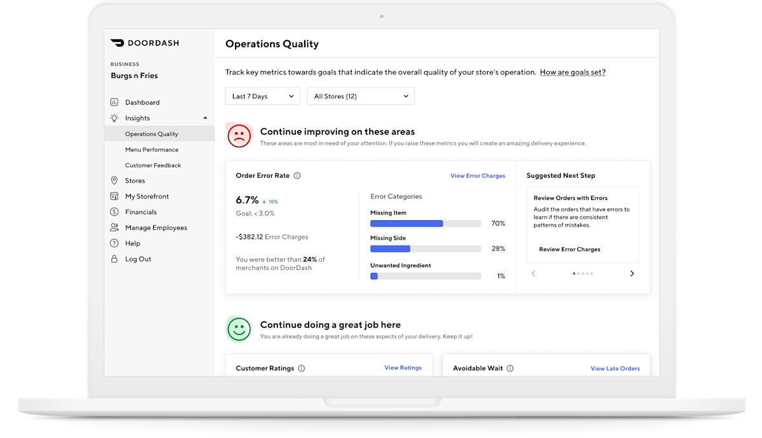
Task: Click View Error Charges link
Action: point(478,176)
